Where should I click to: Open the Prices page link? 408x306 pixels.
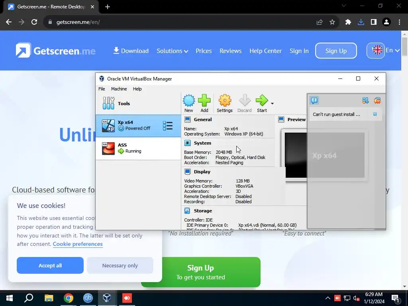[x=204, y=51]
